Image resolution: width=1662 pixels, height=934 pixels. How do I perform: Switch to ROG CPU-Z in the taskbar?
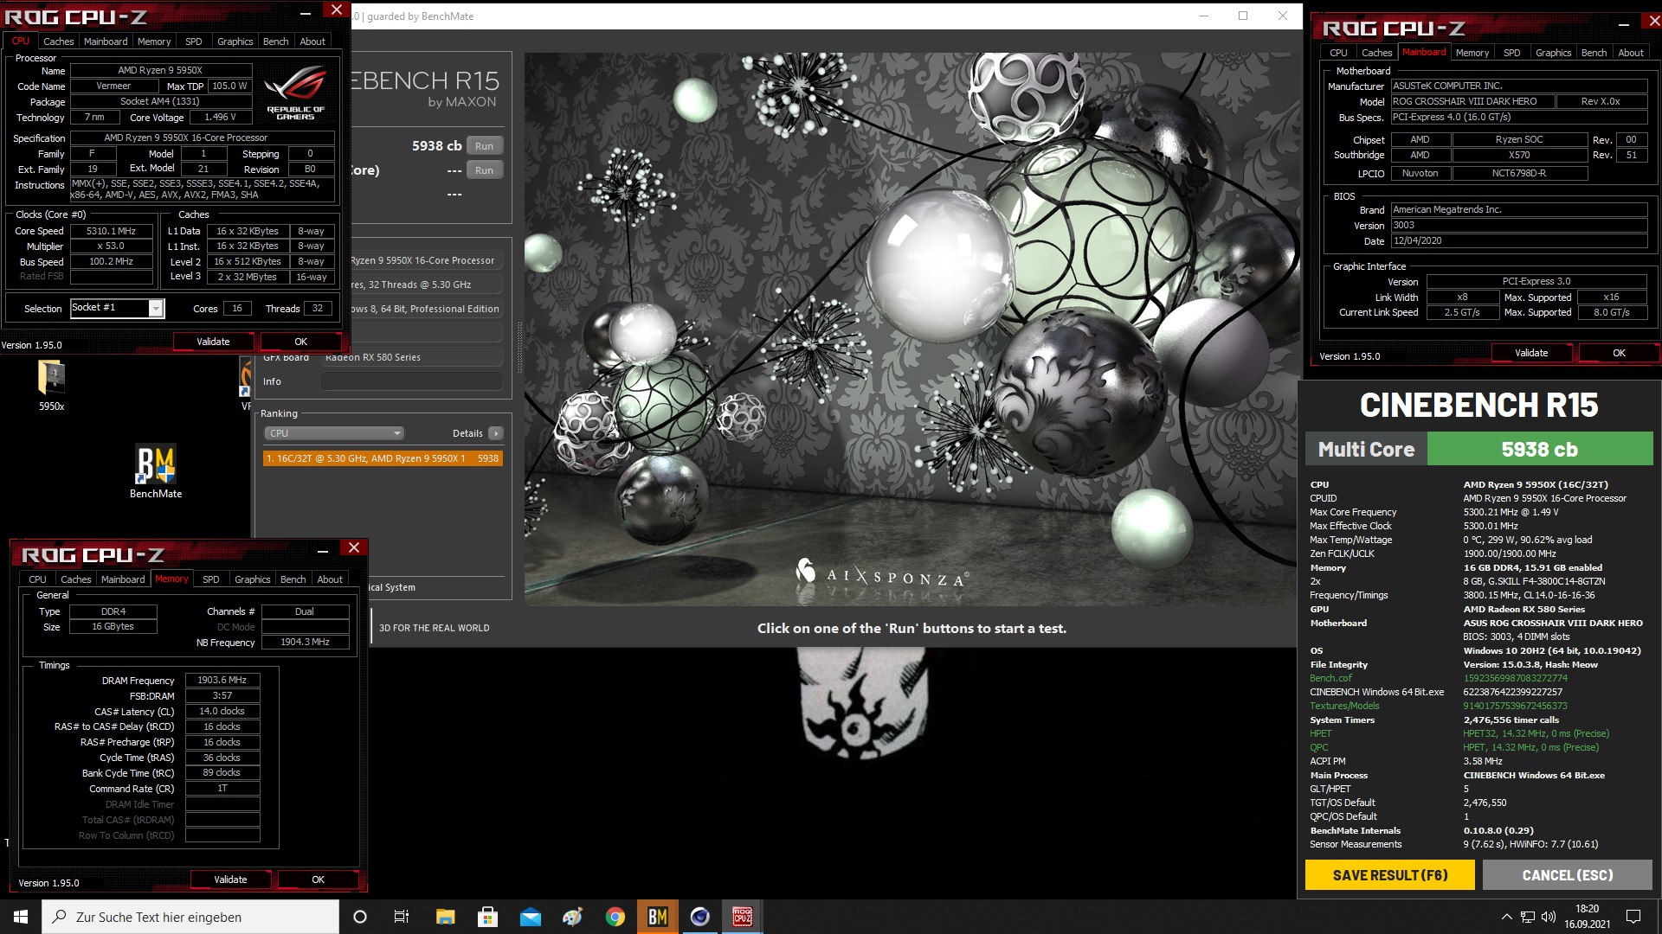[x=742, y=917]
